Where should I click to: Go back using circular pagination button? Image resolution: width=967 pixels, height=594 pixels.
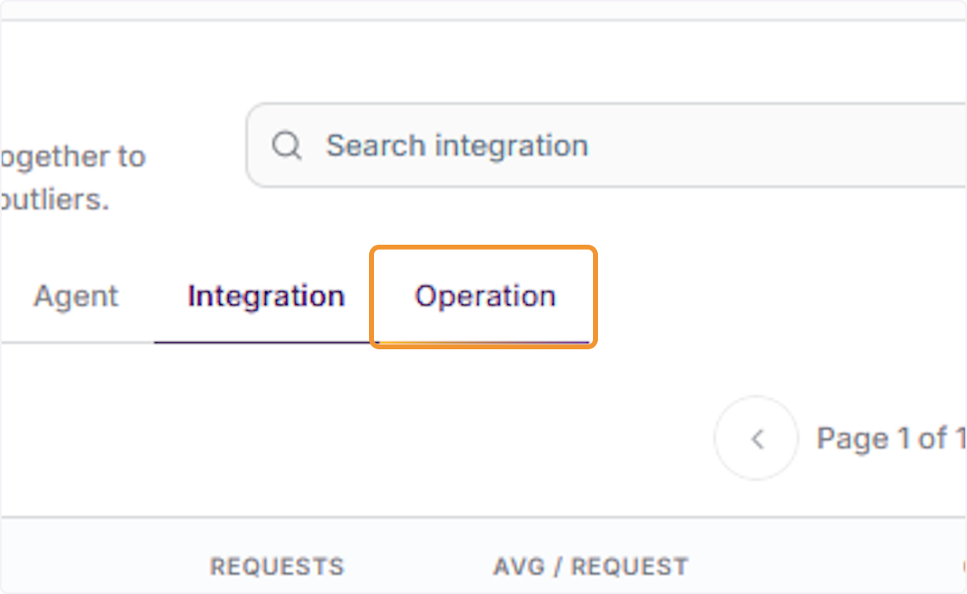756,439
